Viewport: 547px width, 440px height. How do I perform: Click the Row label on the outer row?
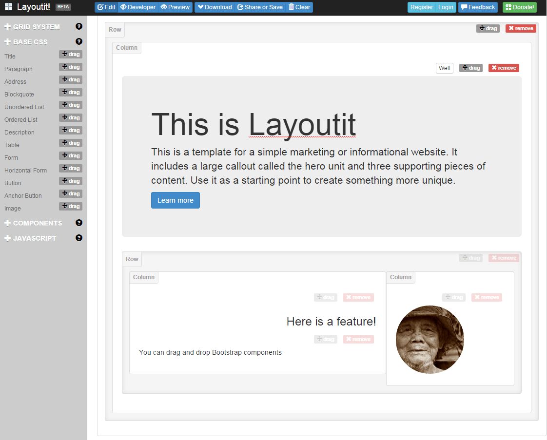[x=115, y=29]
